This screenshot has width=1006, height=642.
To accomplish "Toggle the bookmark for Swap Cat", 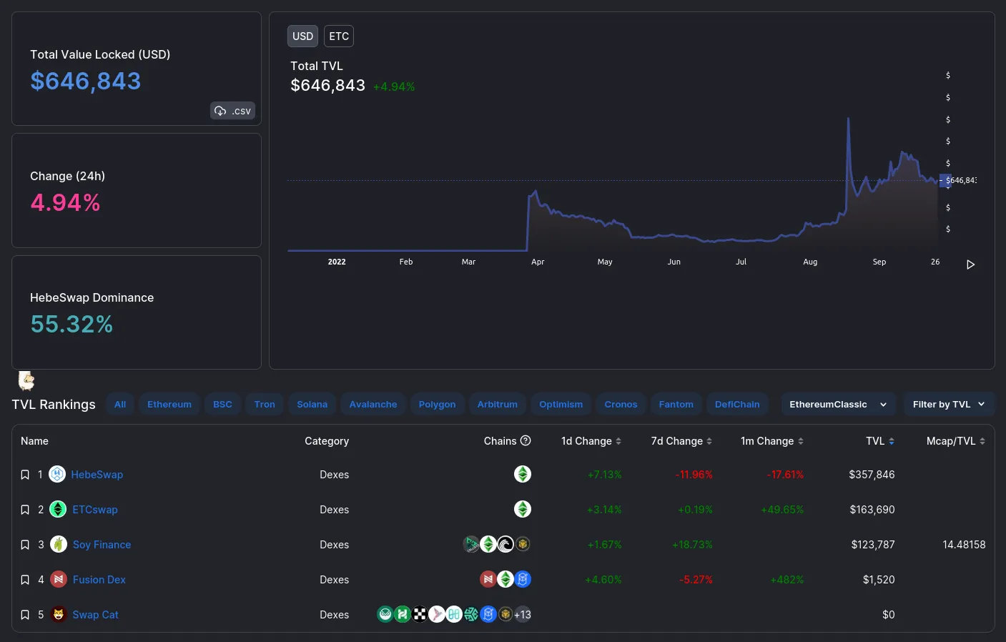I will [x=25, y=615].
